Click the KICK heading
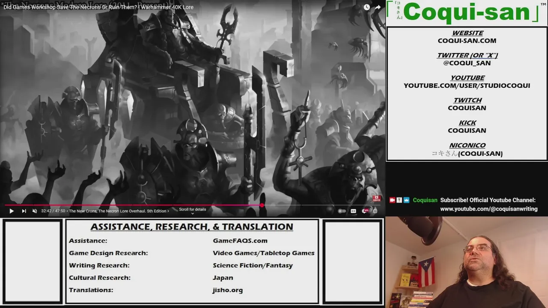Image resolution: width=548 pixels, height=308 pixels. (x=468, y=123)
